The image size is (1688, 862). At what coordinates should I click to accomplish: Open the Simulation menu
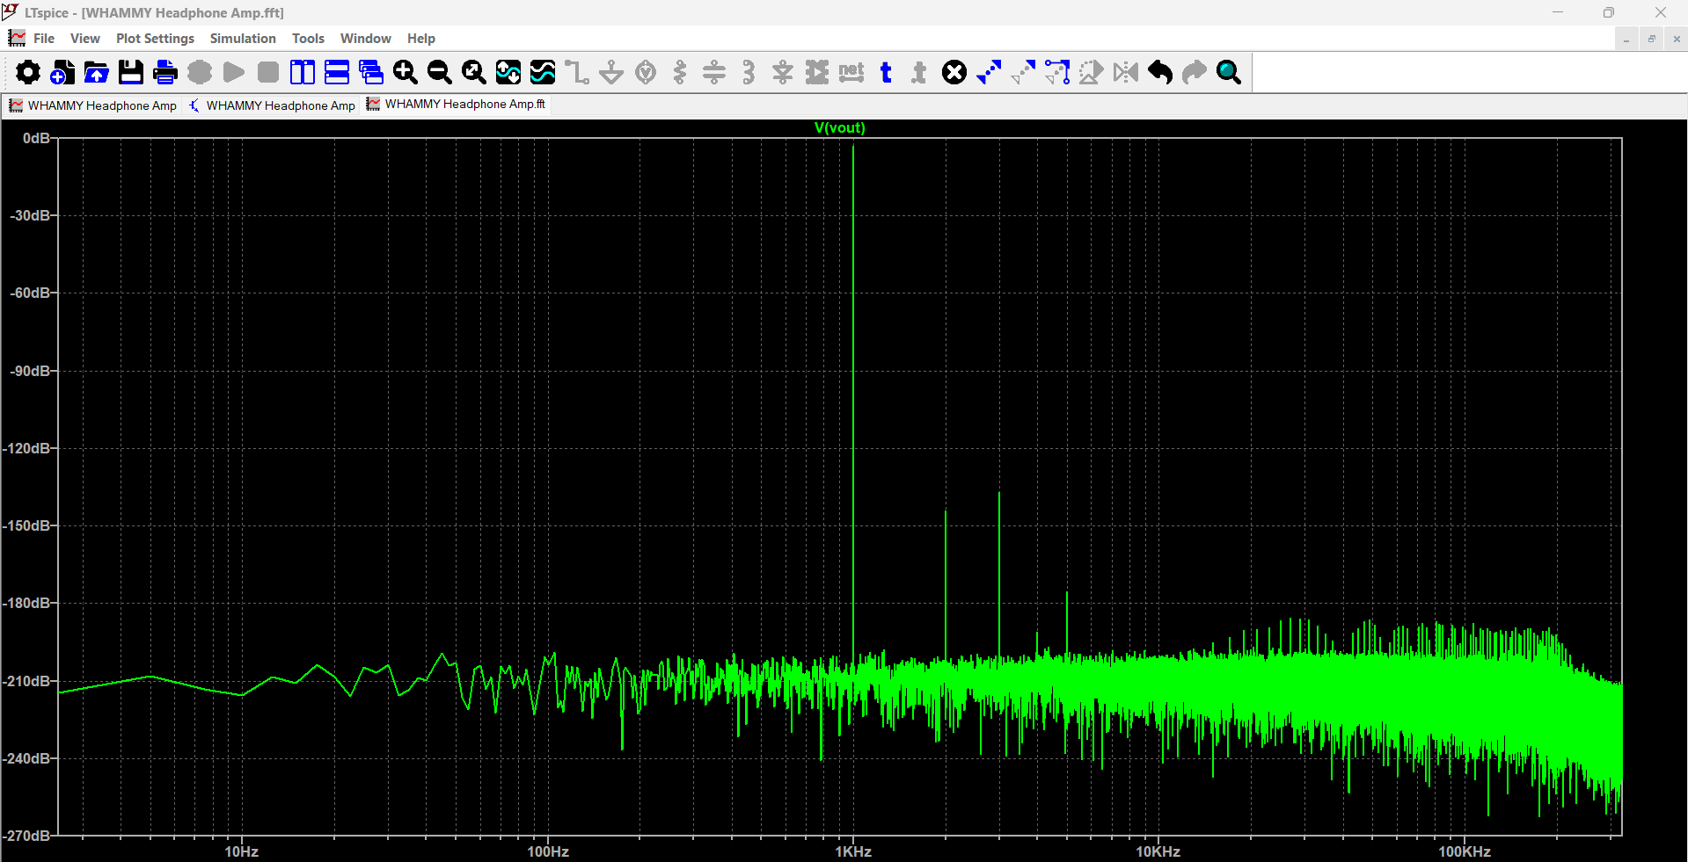(243, 39)
